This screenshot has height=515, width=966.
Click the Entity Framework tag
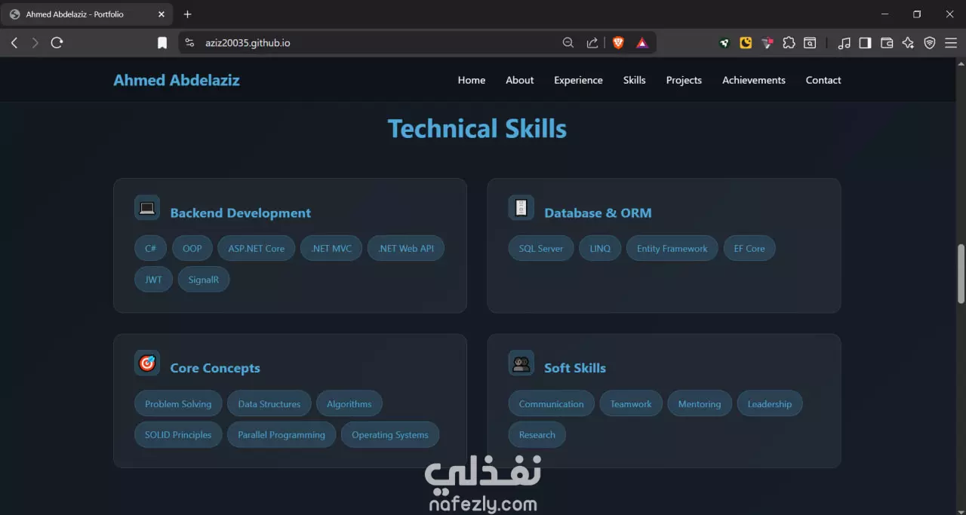click(x=672, y=248)
